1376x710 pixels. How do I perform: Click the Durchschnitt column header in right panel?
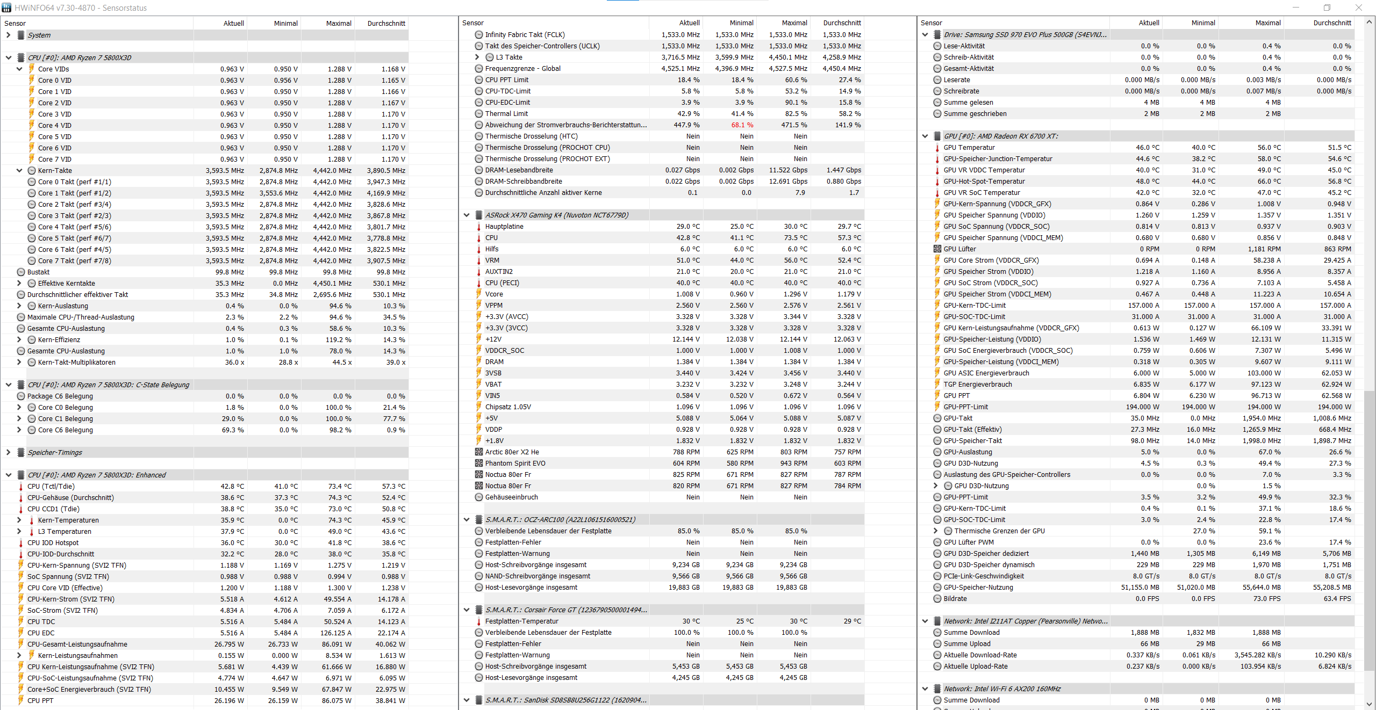[1331, 23]
